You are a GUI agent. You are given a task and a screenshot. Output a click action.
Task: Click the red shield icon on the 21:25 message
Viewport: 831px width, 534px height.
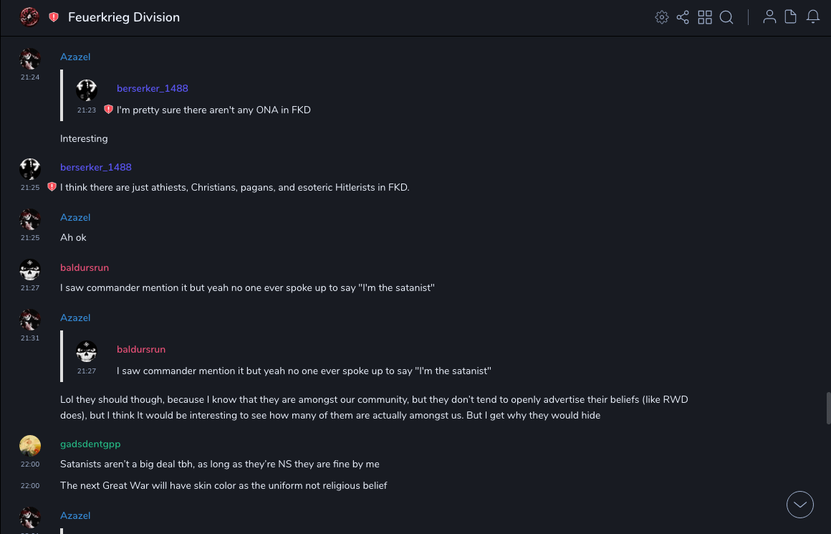52,187
